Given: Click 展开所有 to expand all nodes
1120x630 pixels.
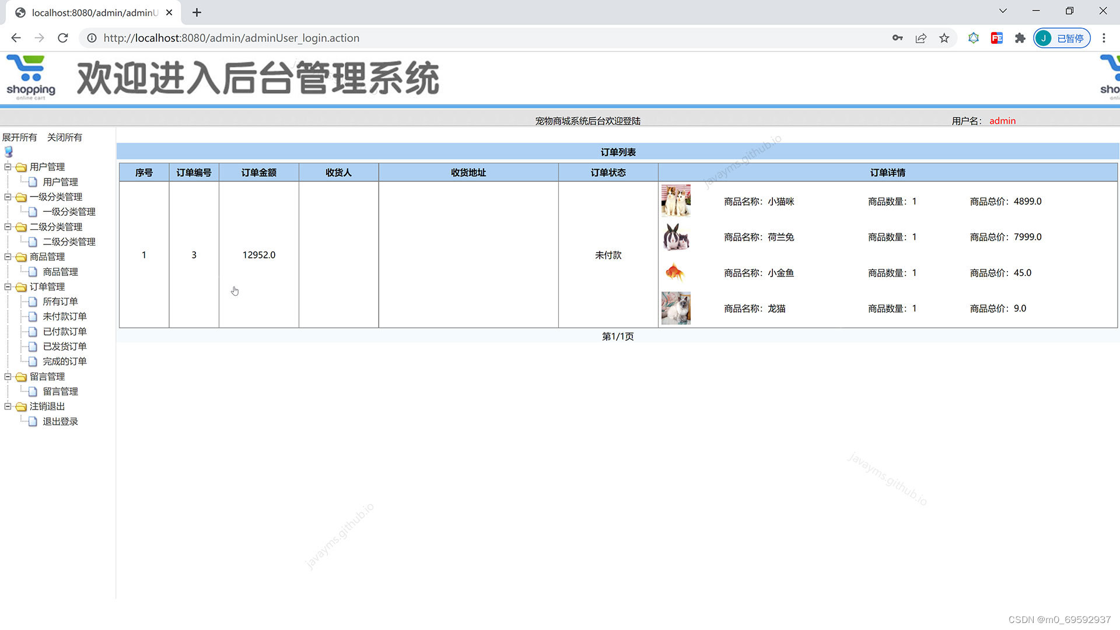Looking at the screenshot, I should 19,137.
